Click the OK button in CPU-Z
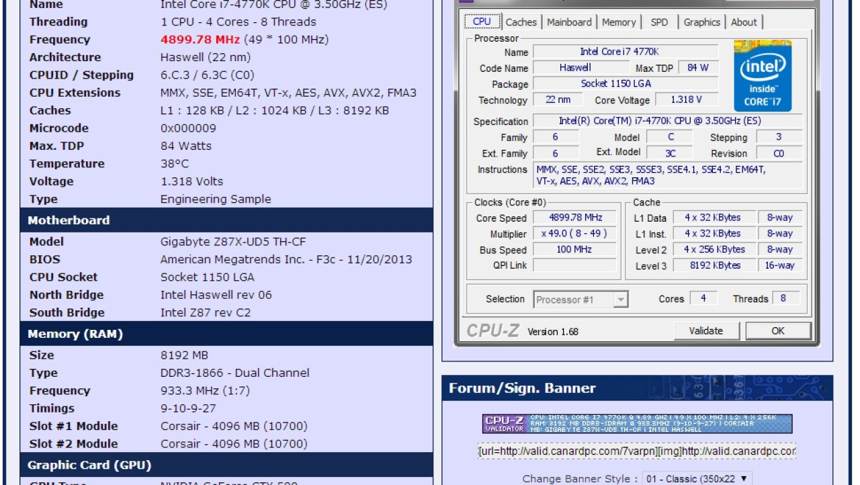 click(x=777, y=330)
